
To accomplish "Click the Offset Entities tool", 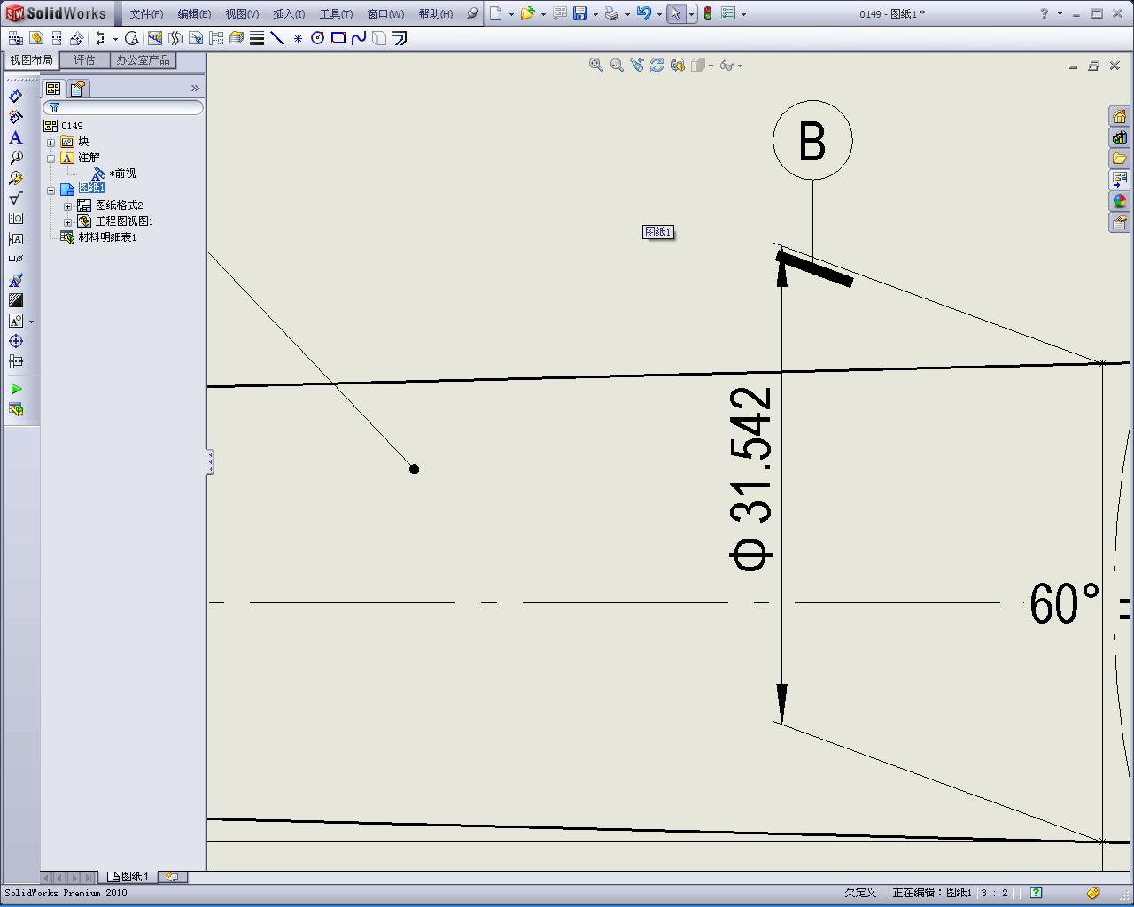I will coord(400,38).
